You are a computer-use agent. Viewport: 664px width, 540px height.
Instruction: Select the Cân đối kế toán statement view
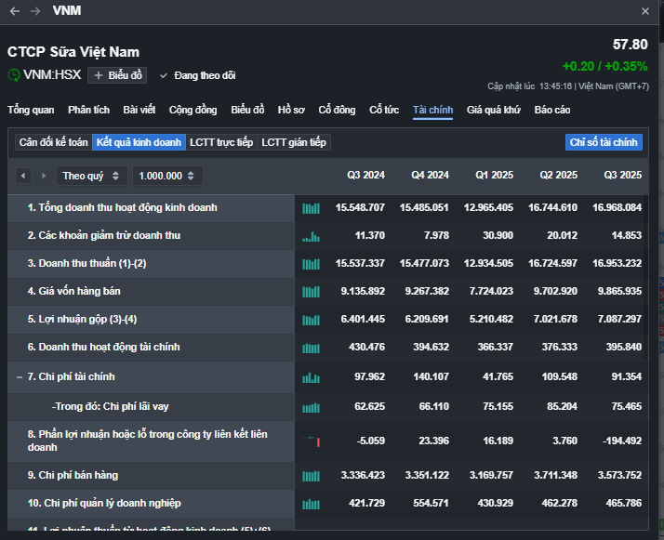click(53, 142)
